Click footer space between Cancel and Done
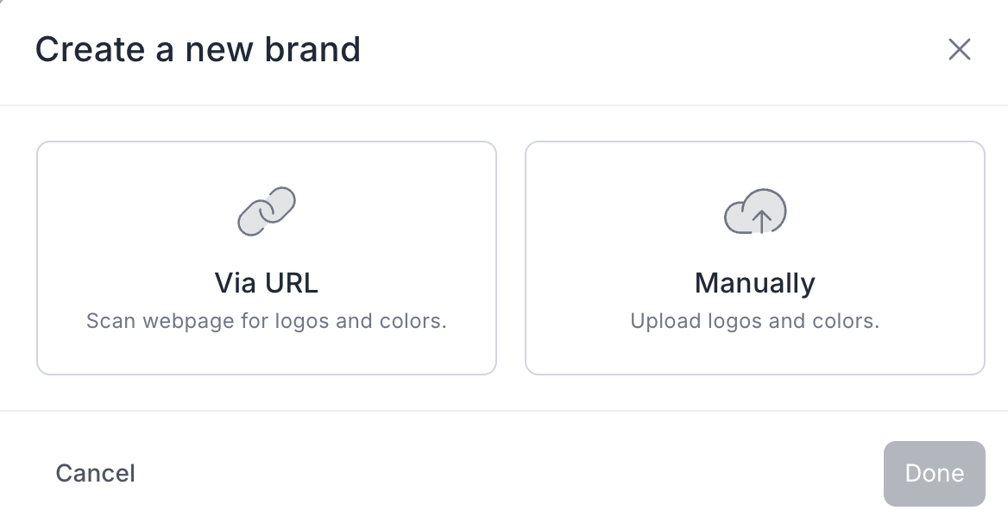The width and height of the screenshot is (1008, 523). click(509, 473)
